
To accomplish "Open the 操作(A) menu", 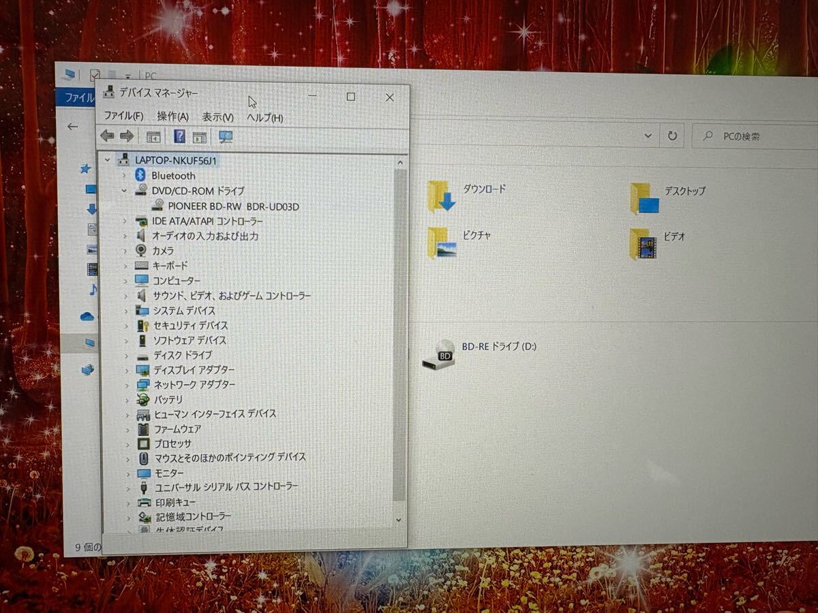I will point(172,117).
